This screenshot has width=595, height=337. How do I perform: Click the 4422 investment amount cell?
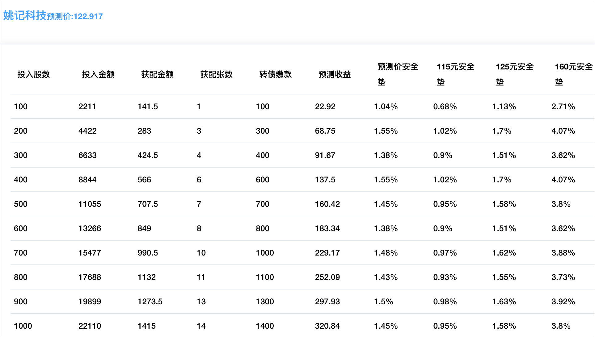pos(87,131)
